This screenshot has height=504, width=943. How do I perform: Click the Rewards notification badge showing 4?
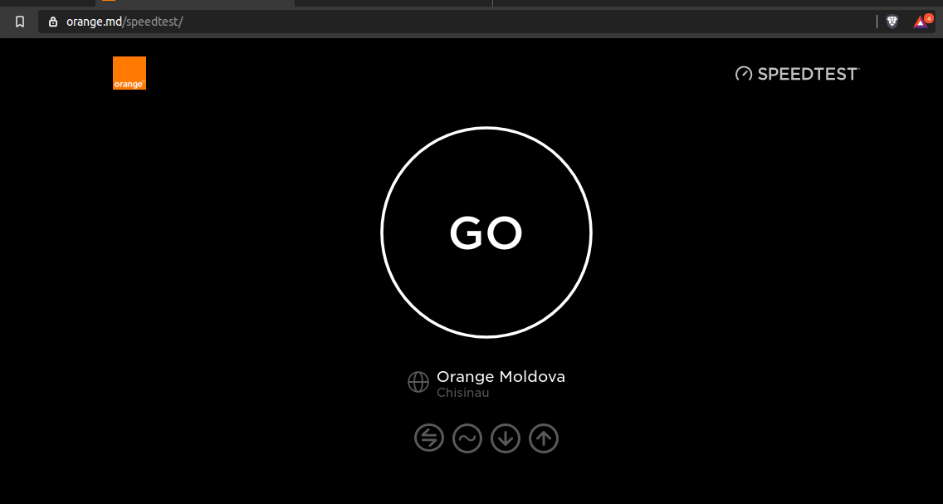(929, 18)
